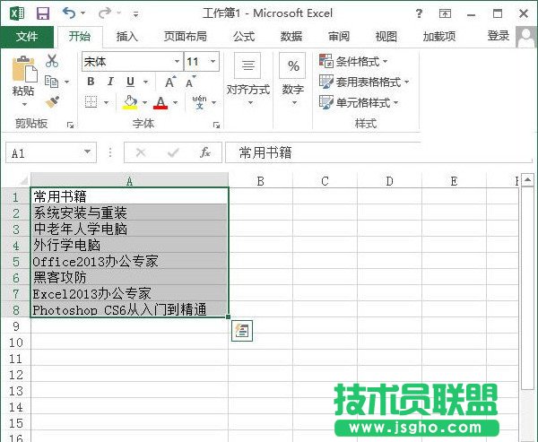Screen dimensions: 538x442
Task: Select cell with 黑客攻防
Action: [x=129, y=277]
